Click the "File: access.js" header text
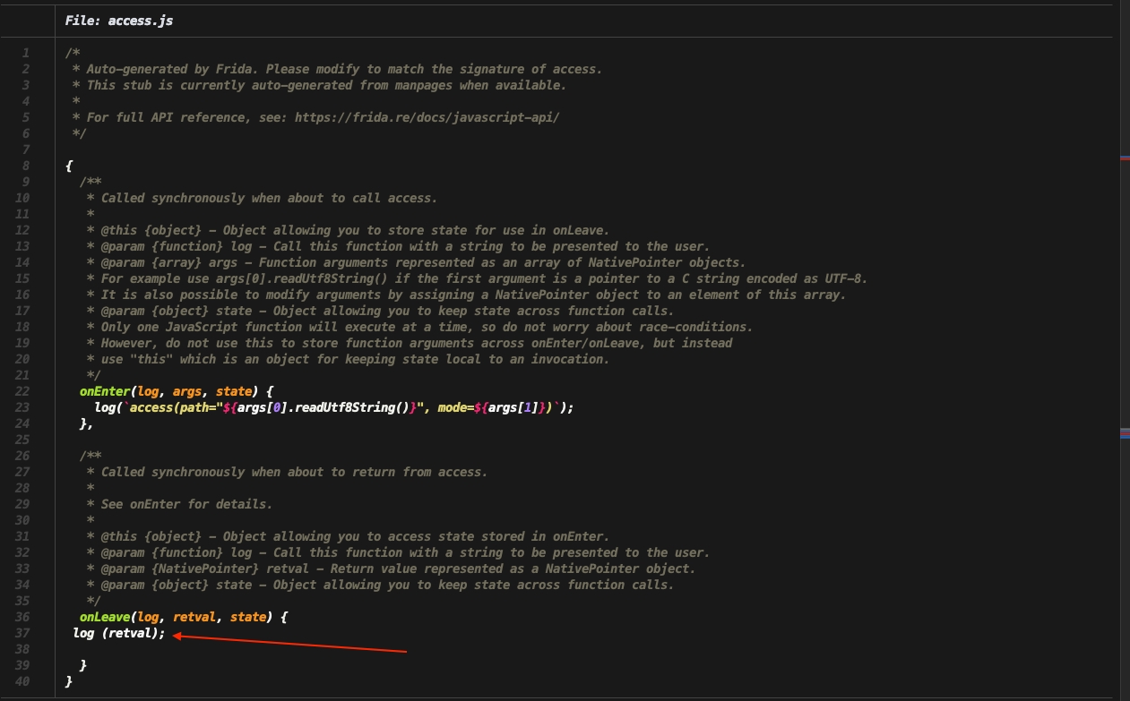This screenshot has width=1130, height=701. [x=119, y=21]
